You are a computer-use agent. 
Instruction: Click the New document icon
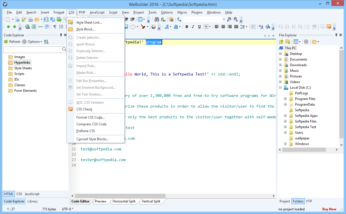tap(8, 19)
